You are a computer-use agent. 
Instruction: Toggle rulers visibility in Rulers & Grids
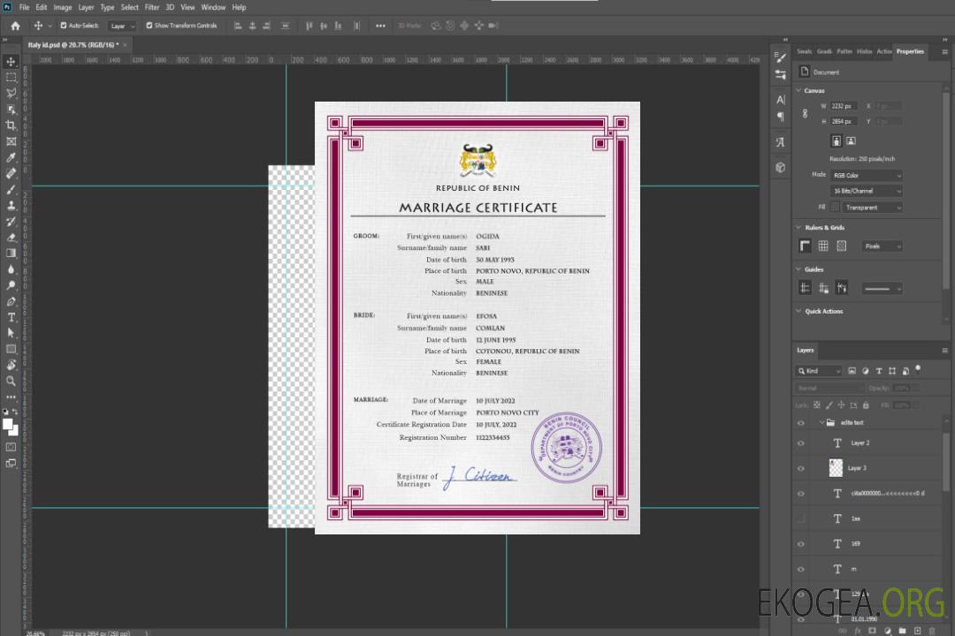(806, 246)
